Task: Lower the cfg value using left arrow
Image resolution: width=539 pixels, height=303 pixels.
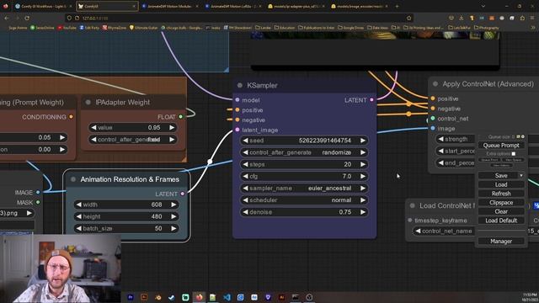Action: click(x=245, y=176)
